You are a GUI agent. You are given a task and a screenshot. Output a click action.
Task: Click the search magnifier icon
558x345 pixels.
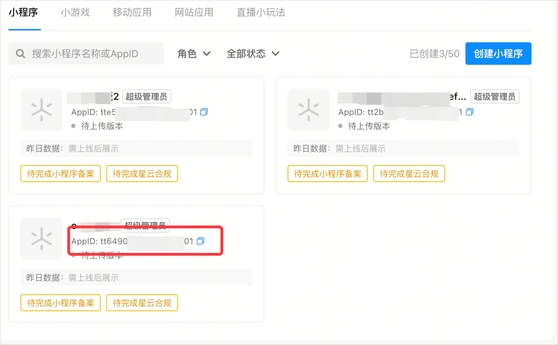pos(20,54)
